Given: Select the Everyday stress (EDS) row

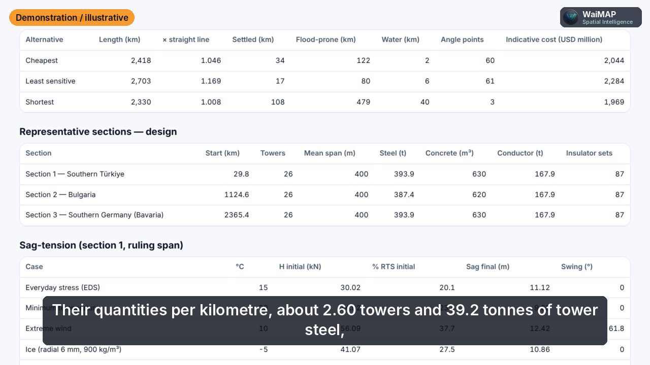Looking at the screenshot, I should (x=325, y=287).
